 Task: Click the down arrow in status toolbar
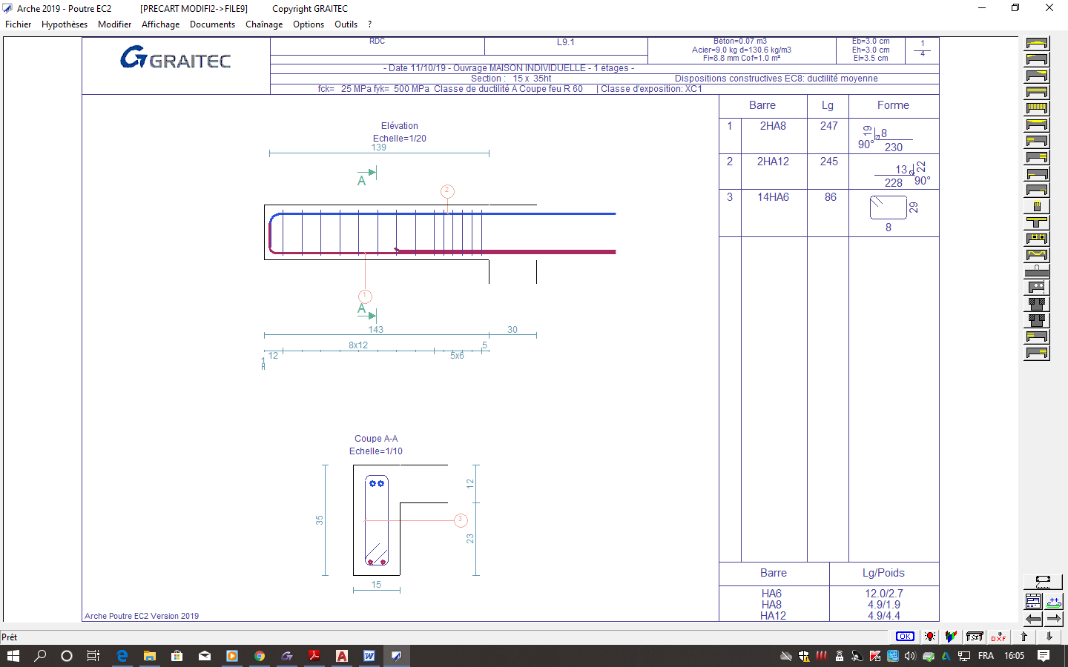(x=1049, y=637)
